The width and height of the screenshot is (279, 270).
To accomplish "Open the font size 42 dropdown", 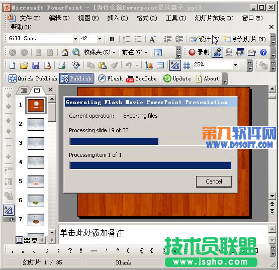I will pyautogui.click(x=100, y=39).
